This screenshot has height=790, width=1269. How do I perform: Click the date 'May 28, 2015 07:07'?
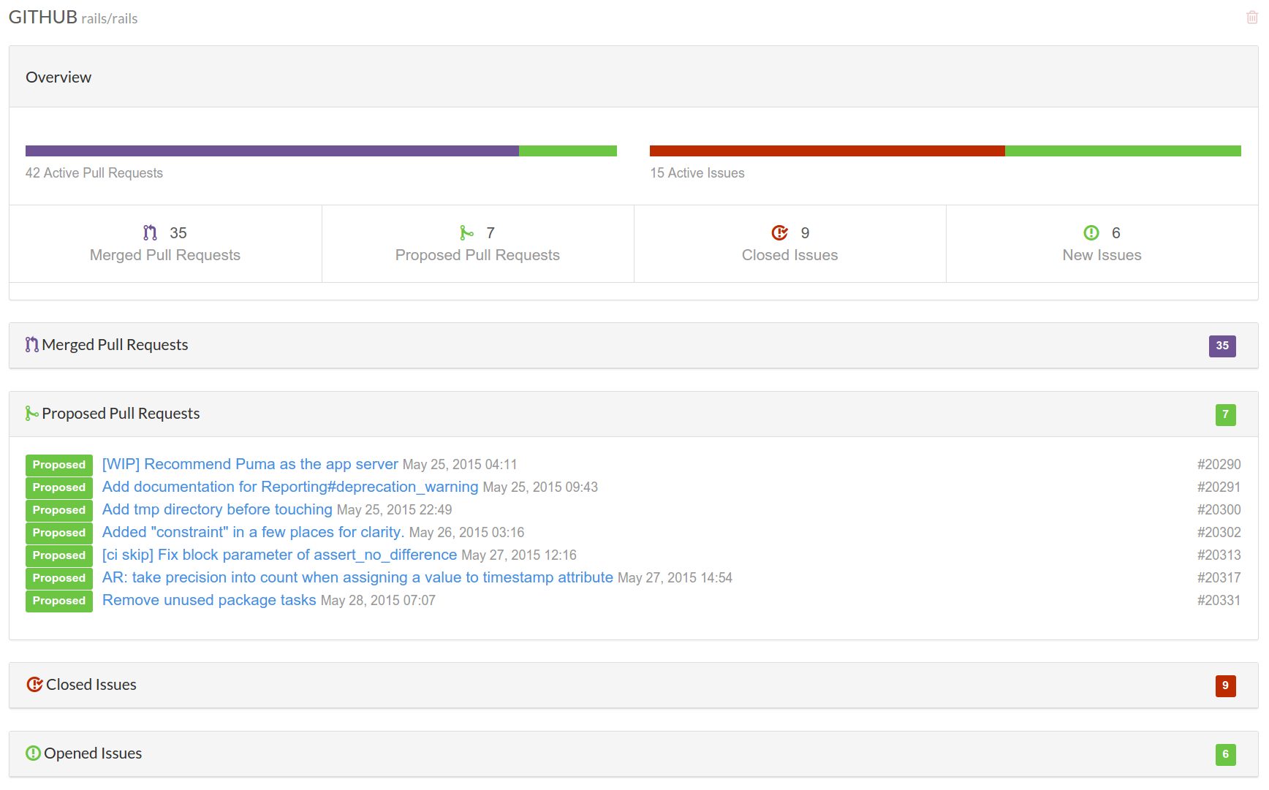pyautogui.click(x=378, y=601)
